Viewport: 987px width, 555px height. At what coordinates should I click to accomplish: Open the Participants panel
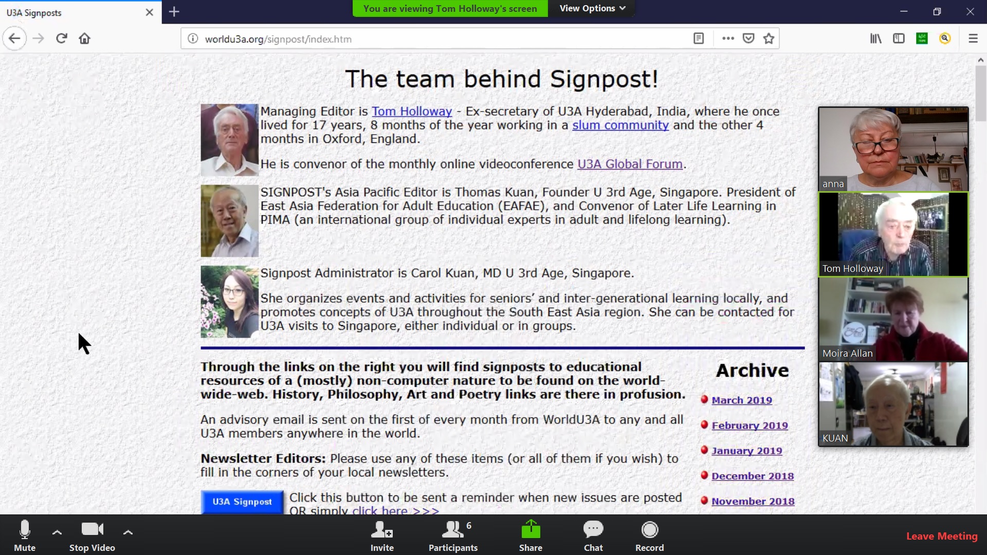coord(453,535)
